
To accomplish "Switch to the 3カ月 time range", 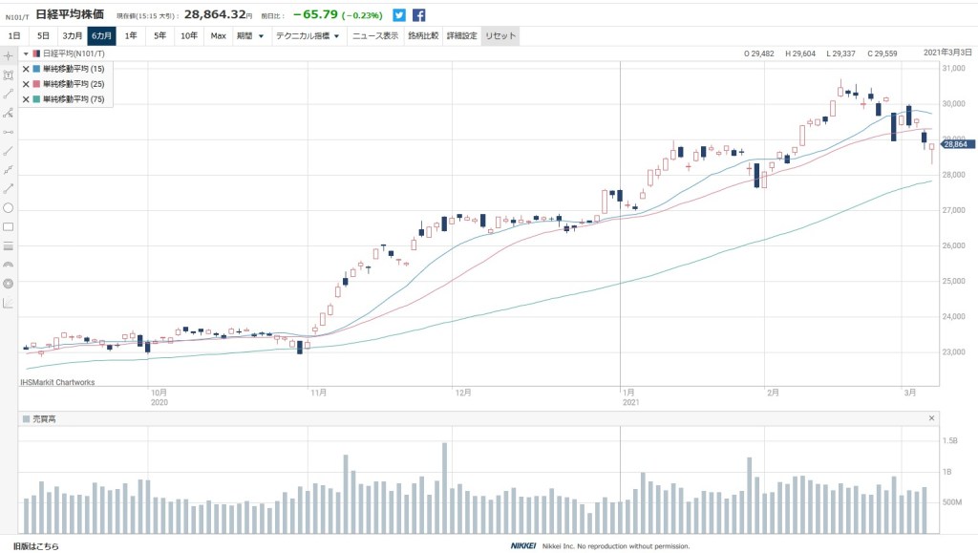I will (x=73, y=36).
